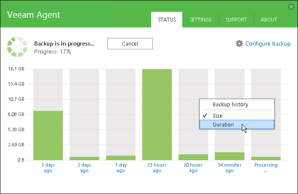Click the Processing session label
Image resolution: width=298 pixels, height=194 pixels.
coord(266,167)
